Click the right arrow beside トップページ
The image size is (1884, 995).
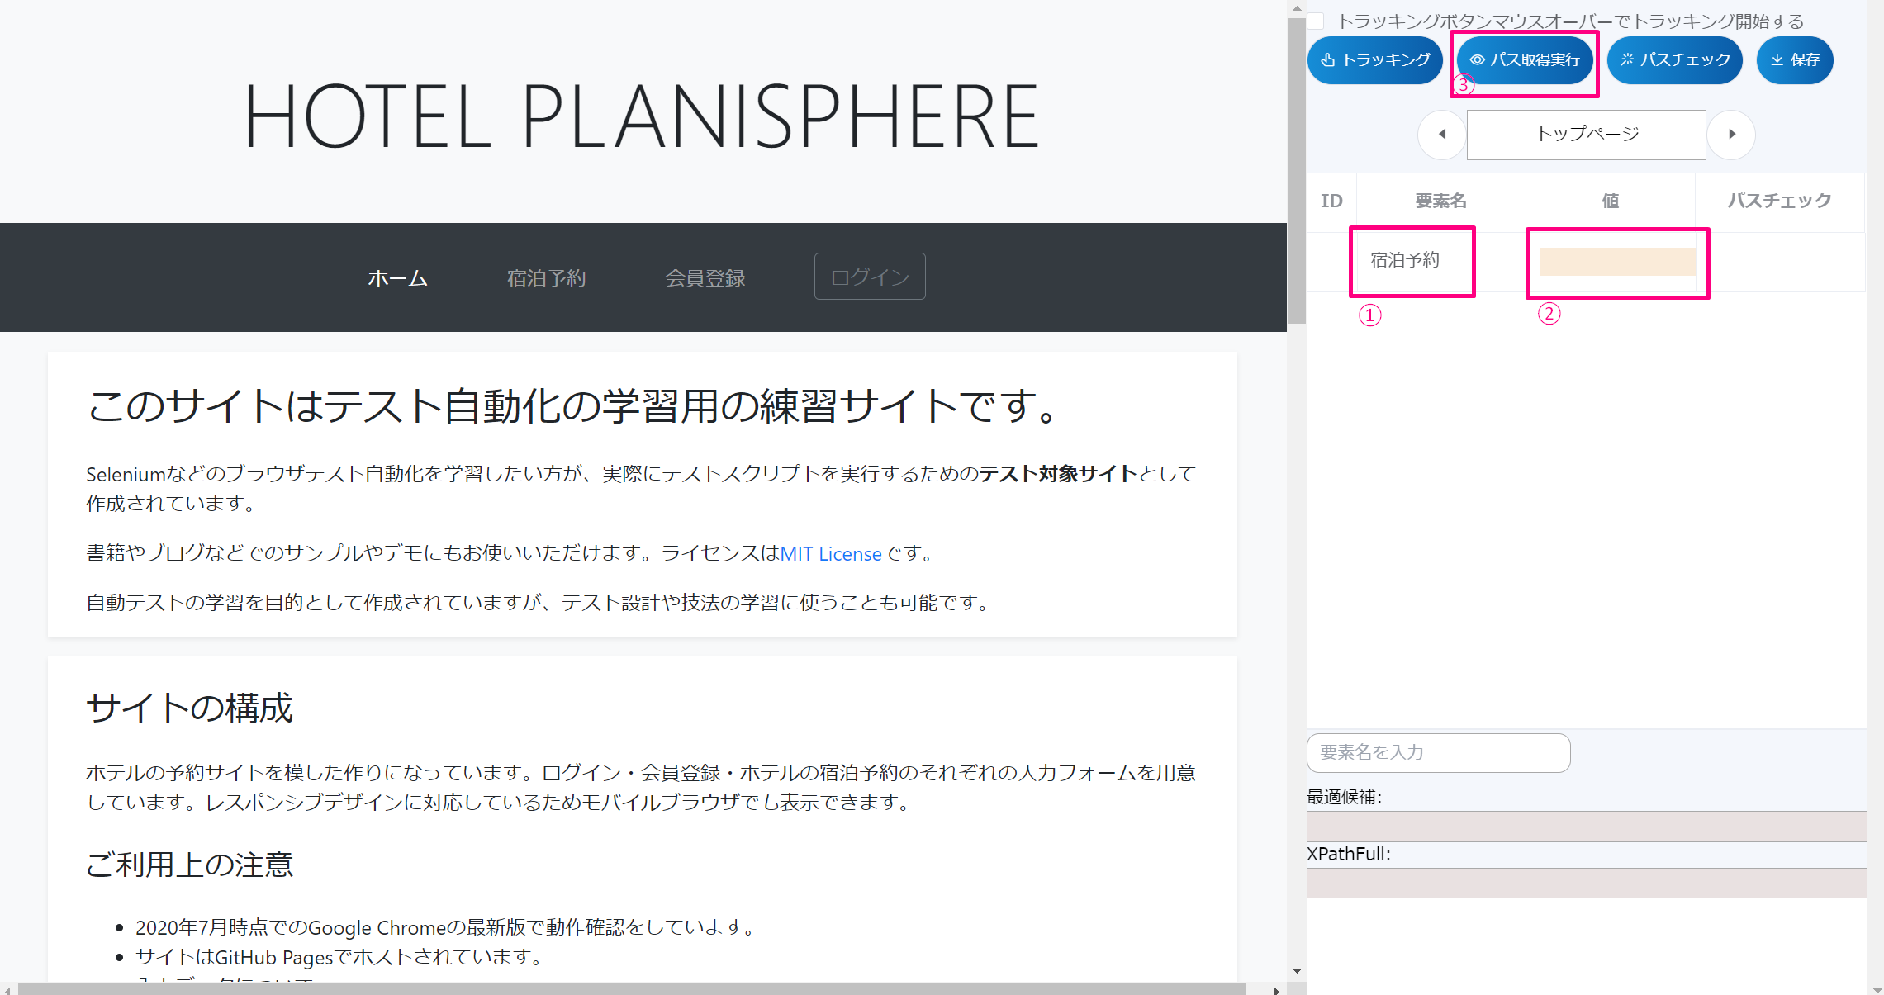point(1732,135)
